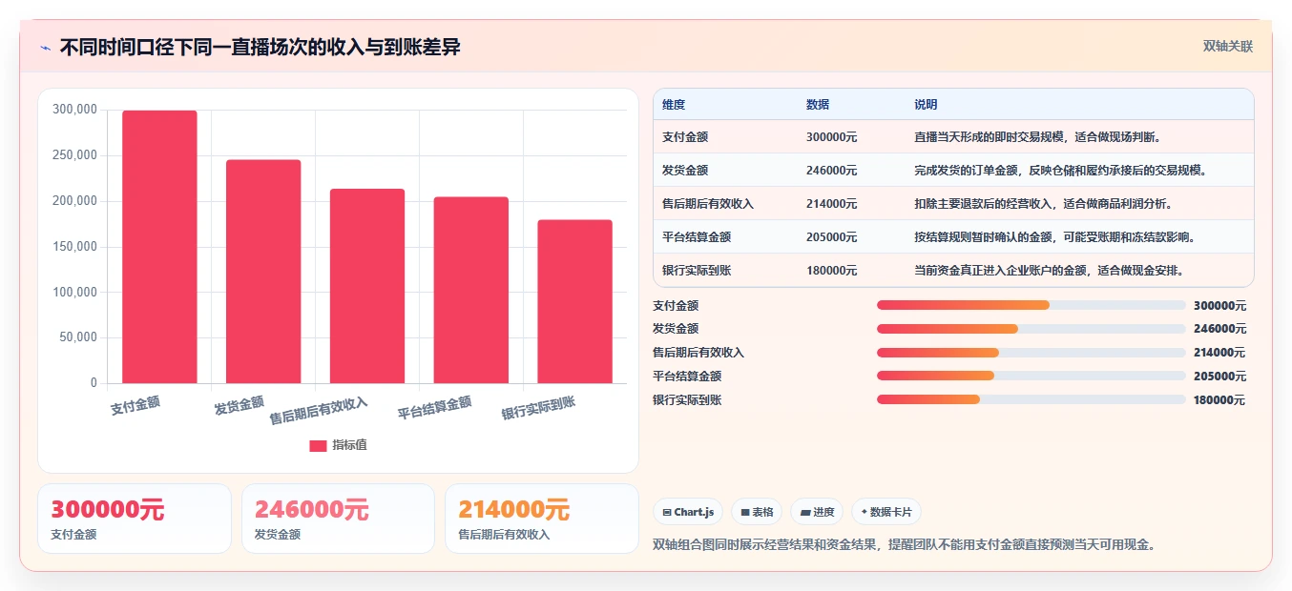Click the 支付金额 cell in the table
This screenshot has width=1292, height=591.
pos(685,137)
